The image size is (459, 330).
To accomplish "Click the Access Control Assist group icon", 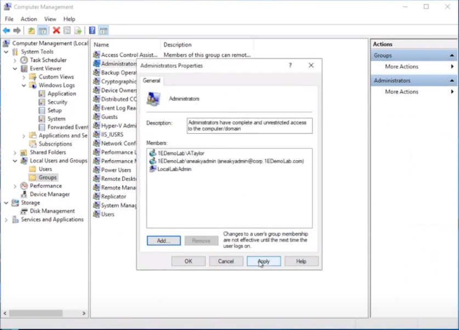I will click(97, 55).
